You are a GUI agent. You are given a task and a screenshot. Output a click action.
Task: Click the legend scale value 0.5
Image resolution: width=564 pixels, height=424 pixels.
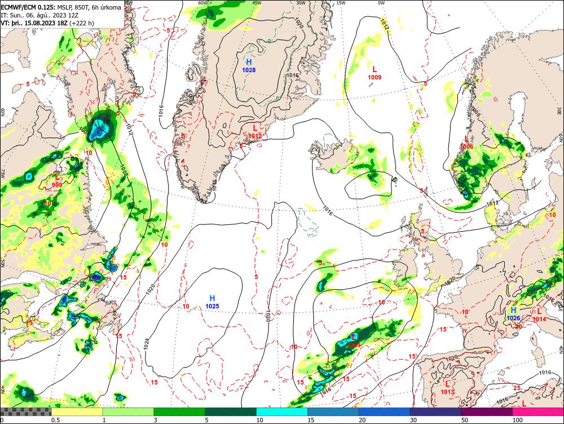[x=55, y=420]
